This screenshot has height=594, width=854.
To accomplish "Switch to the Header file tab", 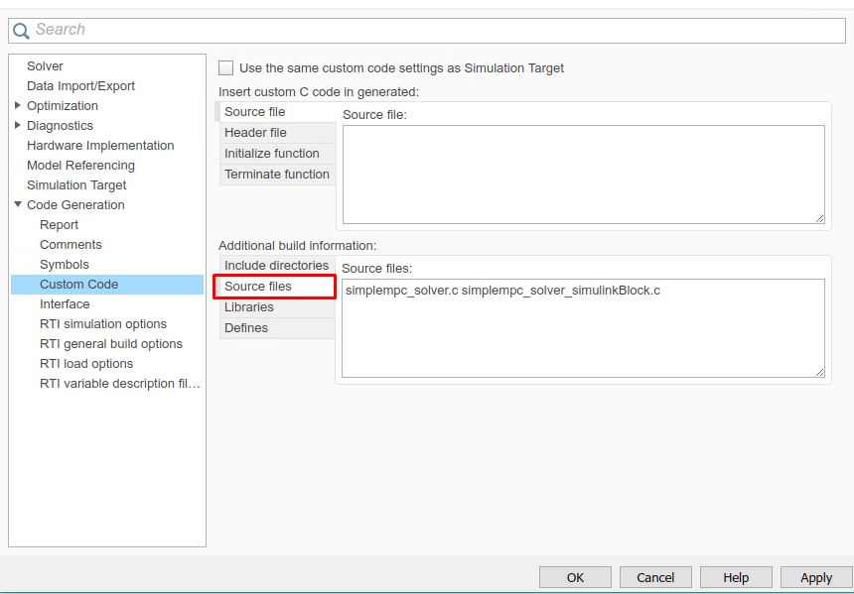I will 255,133.
